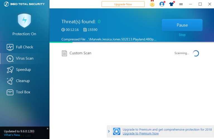Switch to Virus Scan section
Viewport: 214px width, 139px height.
pos(24,58)
